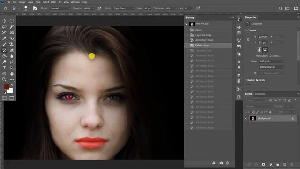Viewport: 300px width, 169px height.
Task: Select the Move tool
Action: (4, 21)
